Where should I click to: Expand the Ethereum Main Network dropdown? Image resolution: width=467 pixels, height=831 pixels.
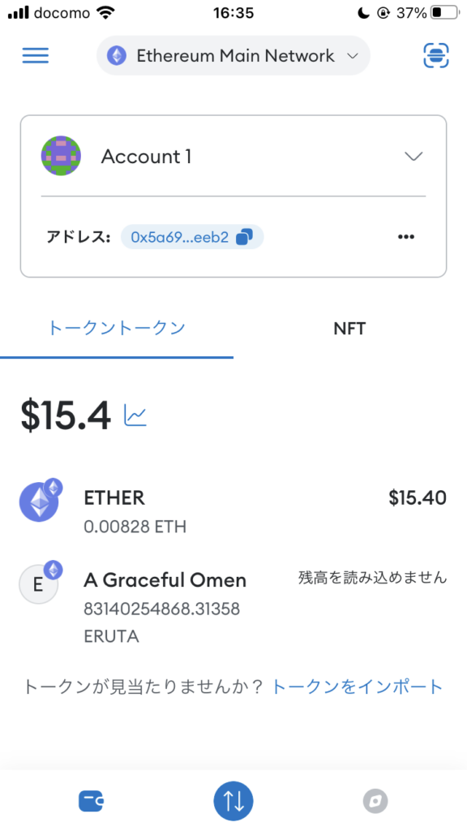[x=233, y=56]
